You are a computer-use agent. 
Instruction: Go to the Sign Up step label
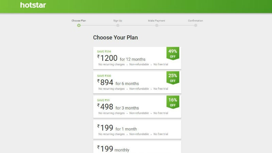coord(118,21)
